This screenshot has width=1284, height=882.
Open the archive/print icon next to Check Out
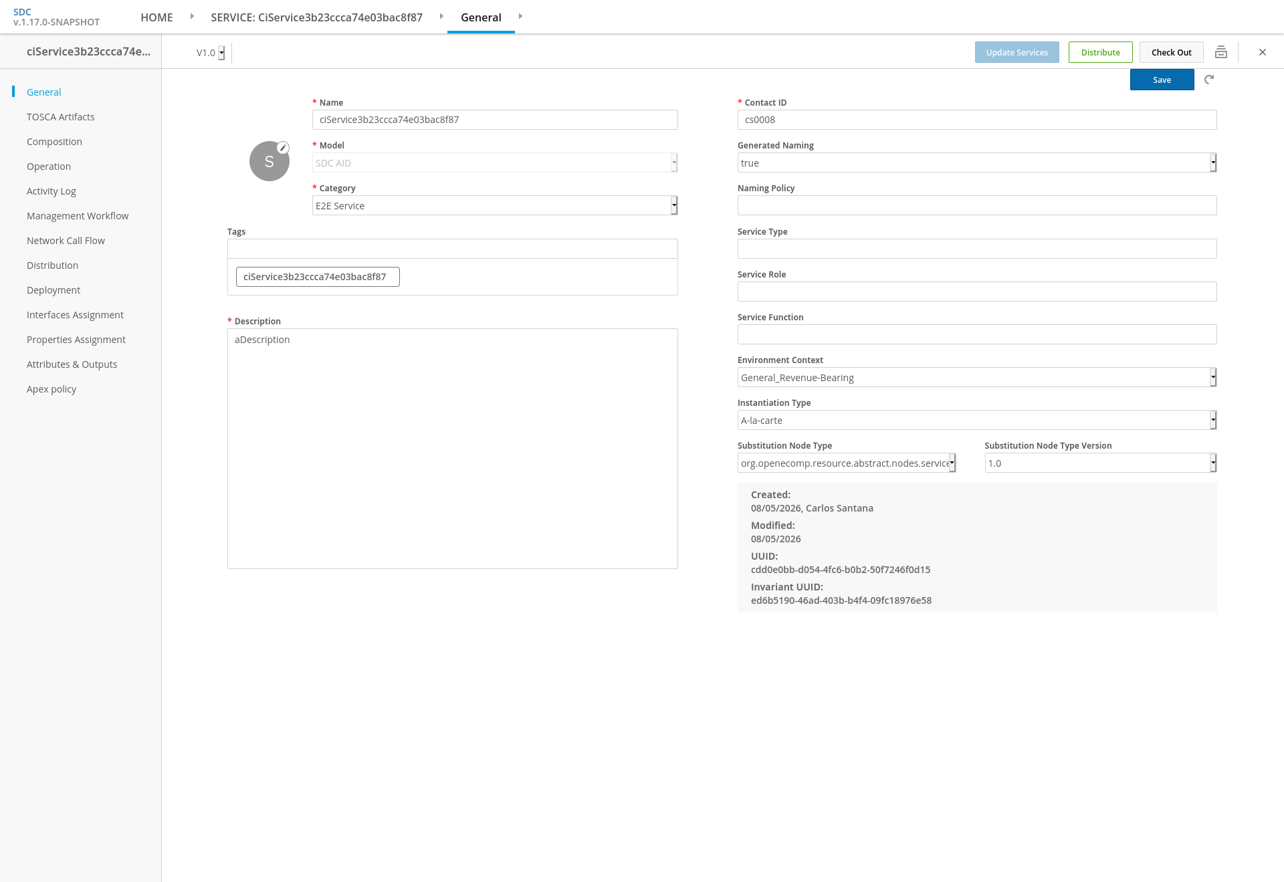[x=1221, y=52]
